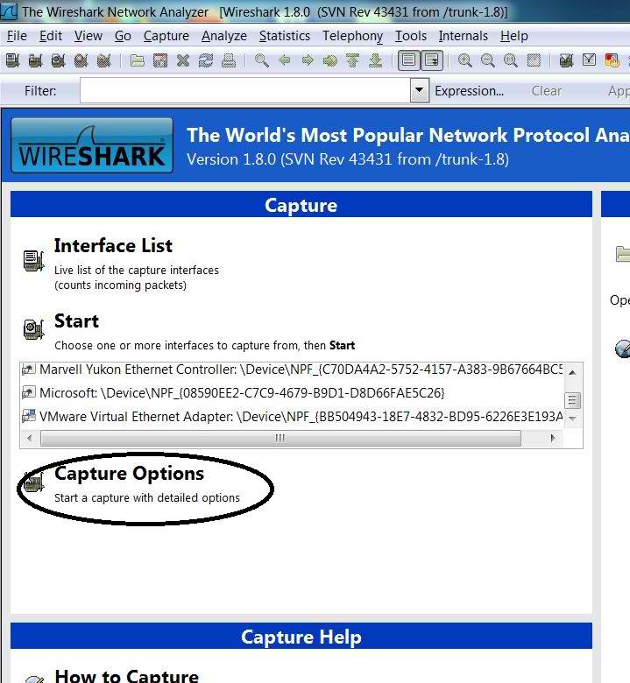Click the Wireshark title bar fin icon

point(8,11)
